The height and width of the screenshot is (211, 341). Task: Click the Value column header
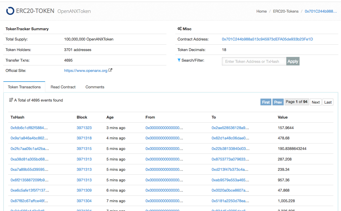(283, 117)
